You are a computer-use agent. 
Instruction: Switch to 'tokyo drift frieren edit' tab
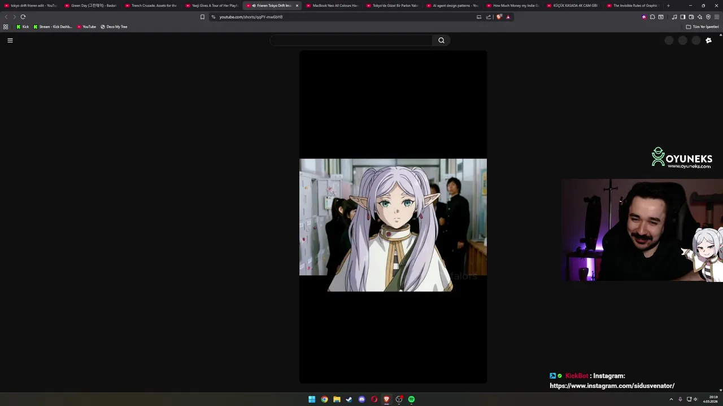(31, 6)
